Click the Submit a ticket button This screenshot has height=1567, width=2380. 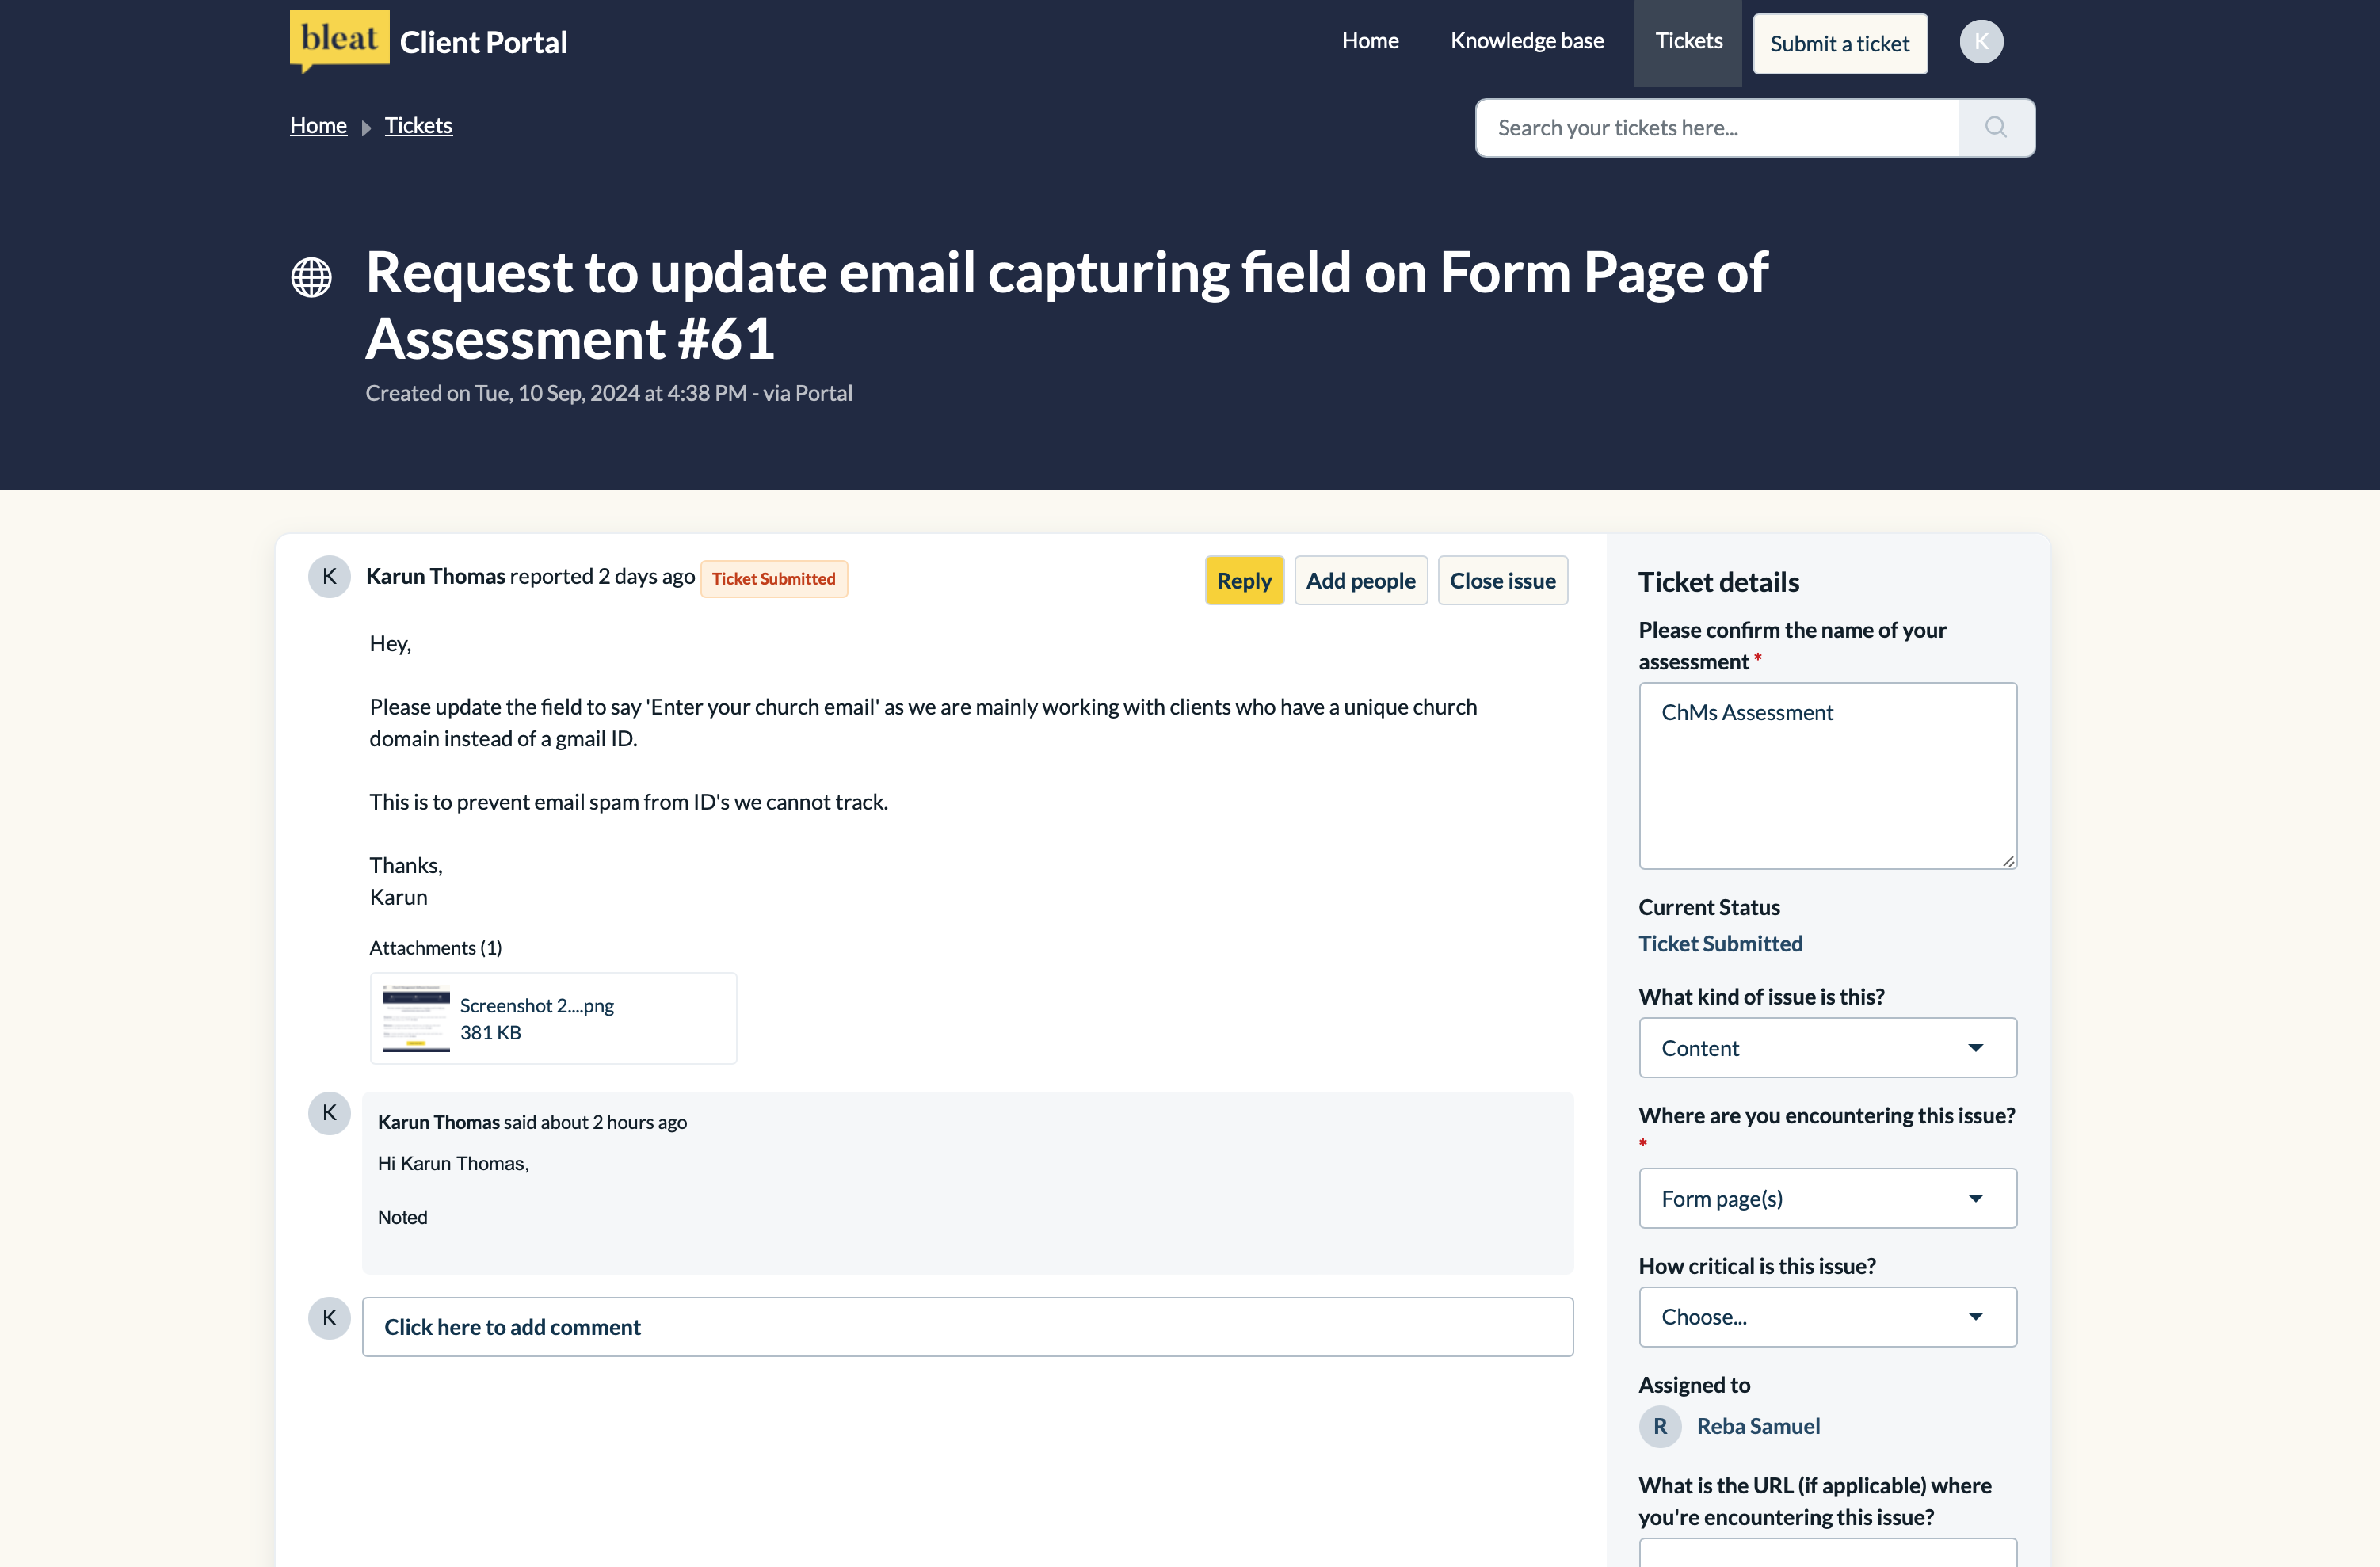(x=1839, y=44)
